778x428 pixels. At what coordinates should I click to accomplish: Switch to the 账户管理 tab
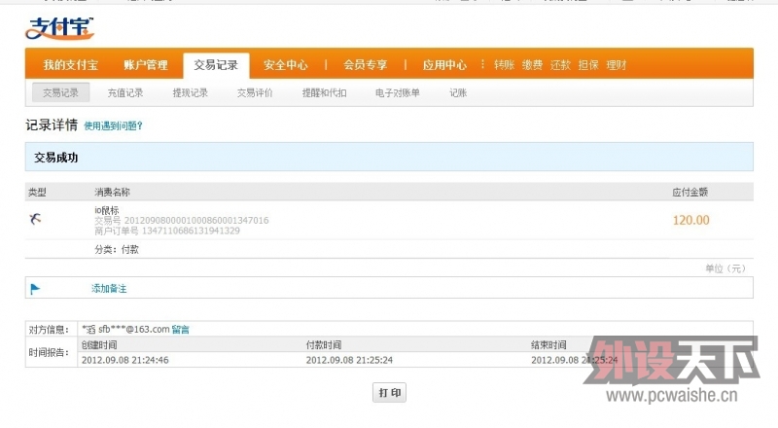pyautogui.click(x=146, y=65)
